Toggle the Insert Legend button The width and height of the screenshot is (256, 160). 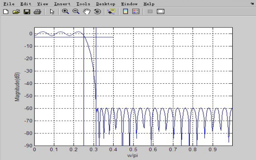136,11
